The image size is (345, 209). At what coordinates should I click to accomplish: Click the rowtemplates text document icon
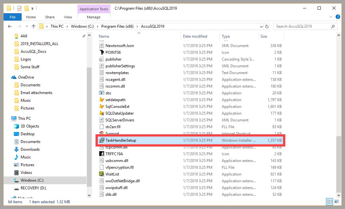(x=101, y=73)
